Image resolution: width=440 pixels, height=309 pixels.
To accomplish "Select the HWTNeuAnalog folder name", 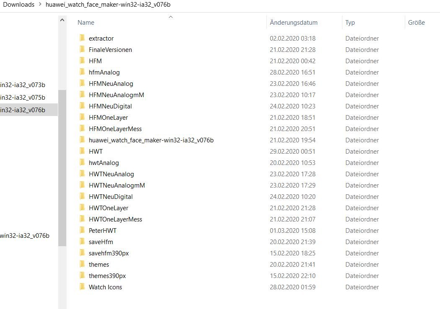I will click(111, 174).
